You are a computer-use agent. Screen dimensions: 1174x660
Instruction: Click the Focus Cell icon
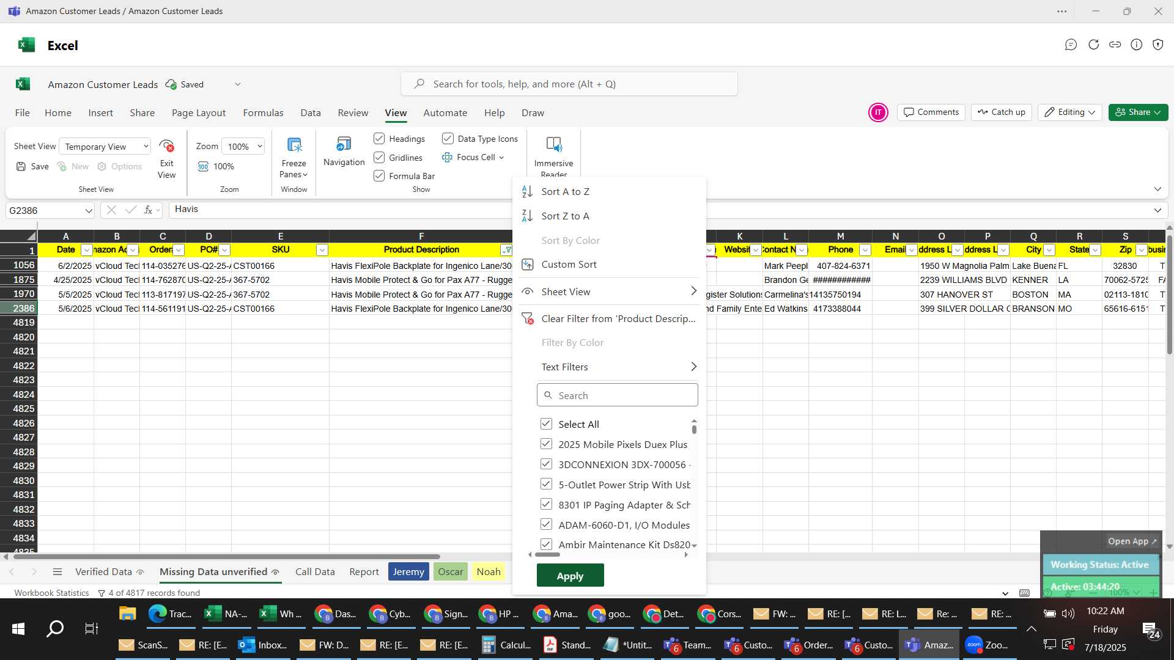pyautogui.click(x=447, y=157)
